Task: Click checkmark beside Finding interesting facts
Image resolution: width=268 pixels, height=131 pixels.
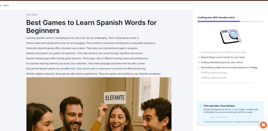Action: point(199,62)
